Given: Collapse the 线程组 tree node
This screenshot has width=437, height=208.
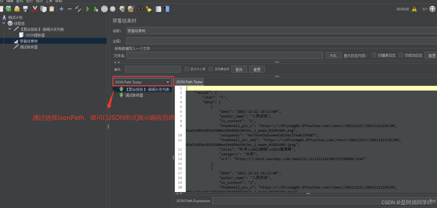Looking at the screenshot, I should [x=4, y=23].
